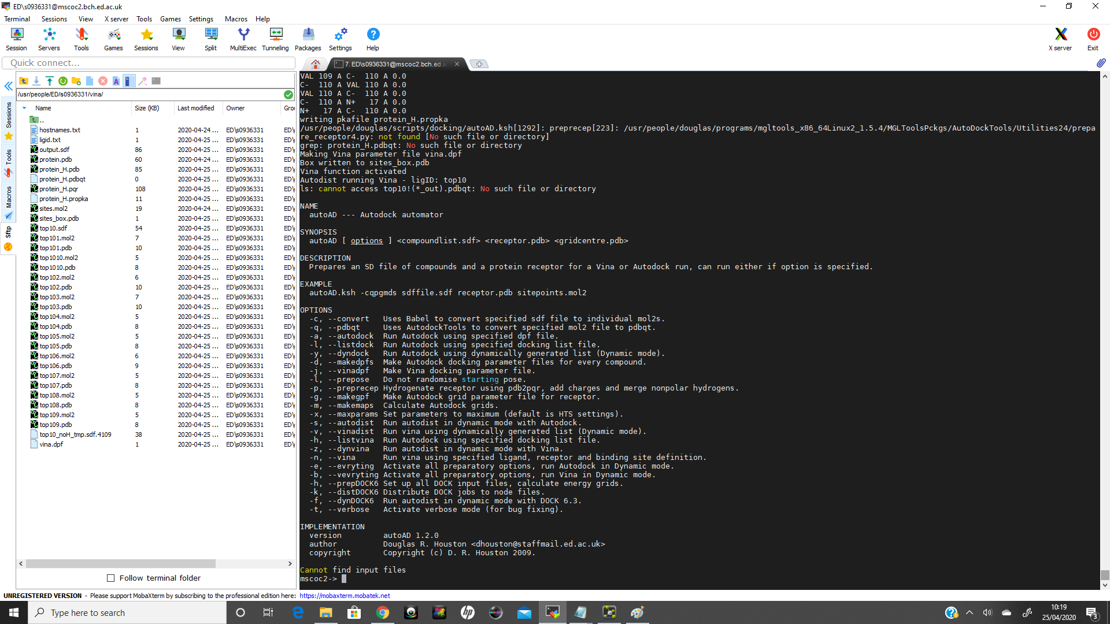Open the Macros menu
Viewport: 1110px width, 624px height.
(x=236, y=19)
